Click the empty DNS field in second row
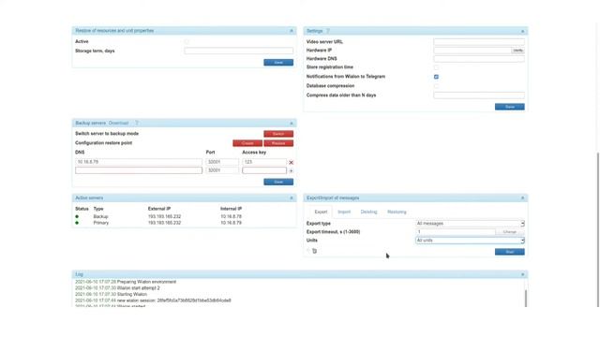600x337 pixels. click(x=139, y=170)
